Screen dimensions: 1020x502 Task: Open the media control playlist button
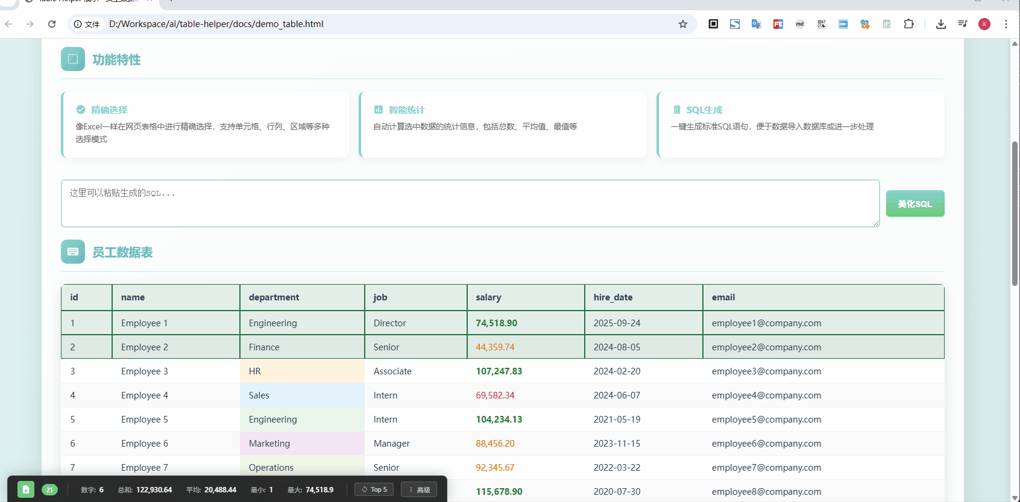pos(963,24)
